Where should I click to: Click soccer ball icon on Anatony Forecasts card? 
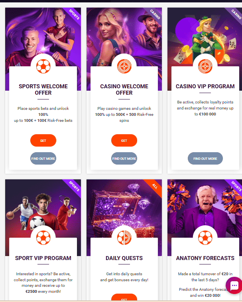(205, 238)
